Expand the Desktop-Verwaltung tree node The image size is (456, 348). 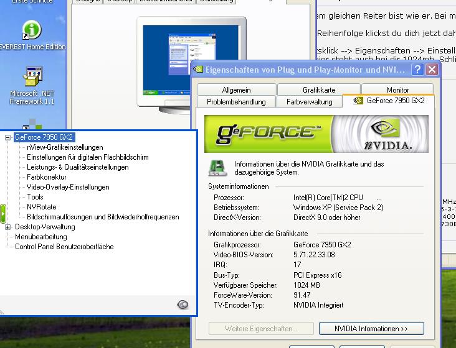point(8,227)
